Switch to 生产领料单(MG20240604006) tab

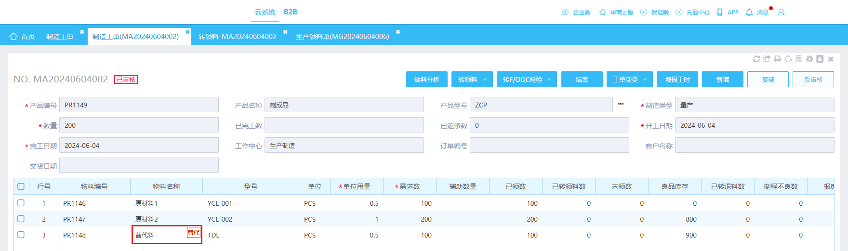343,36
